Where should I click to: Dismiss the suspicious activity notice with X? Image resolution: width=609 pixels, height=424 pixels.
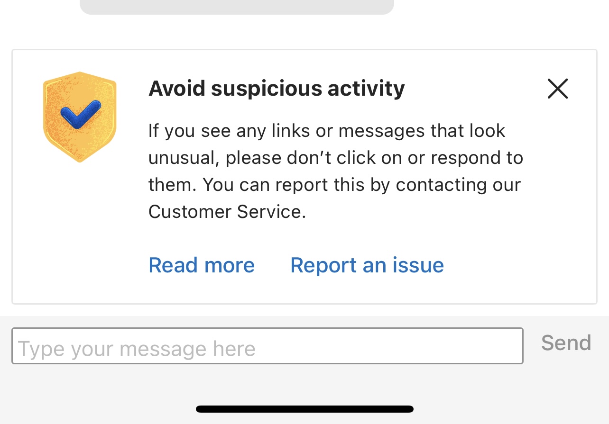pos(557,89)
